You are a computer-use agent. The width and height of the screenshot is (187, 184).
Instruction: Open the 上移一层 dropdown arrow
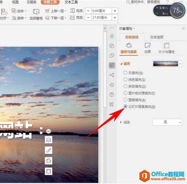(x=65, y=11)
